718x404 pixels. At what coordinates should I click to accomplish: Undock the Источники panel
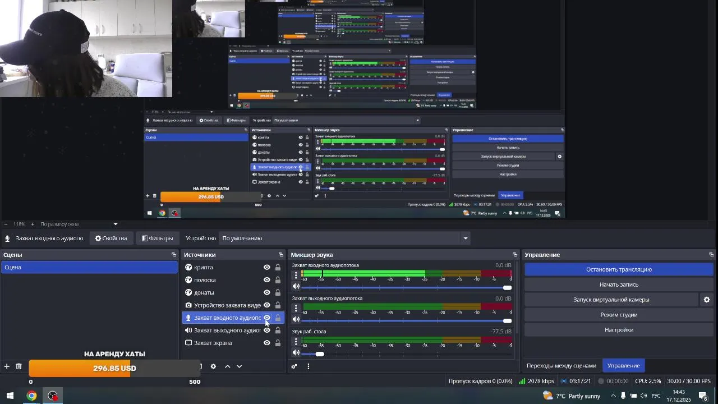coord(281,255)
